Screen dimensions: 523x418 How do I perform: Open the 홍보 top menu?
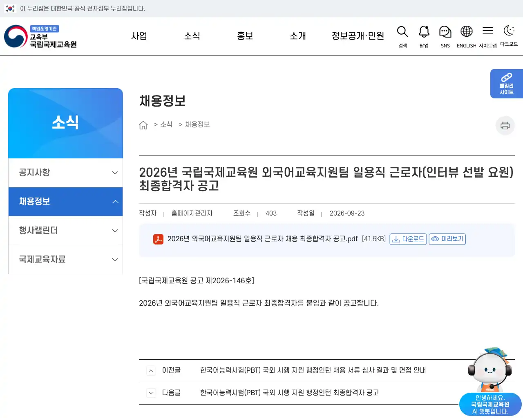245,36
